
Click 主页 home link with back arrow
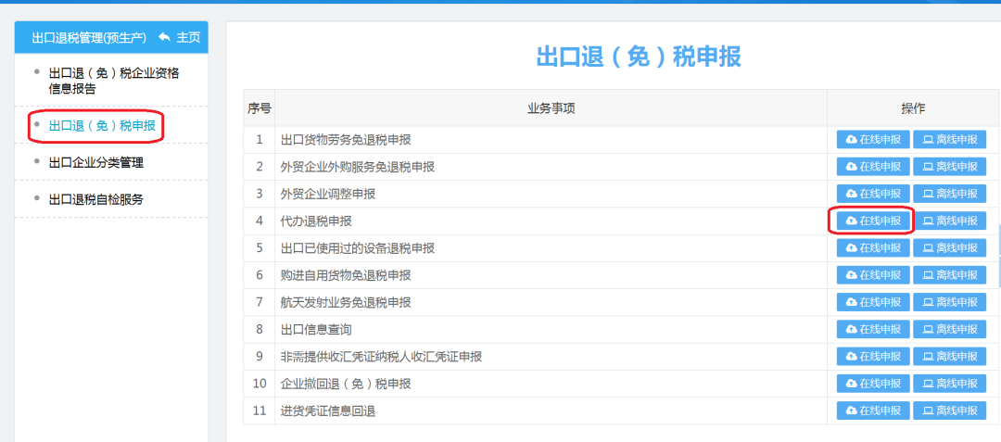click(x=180, y=38)
